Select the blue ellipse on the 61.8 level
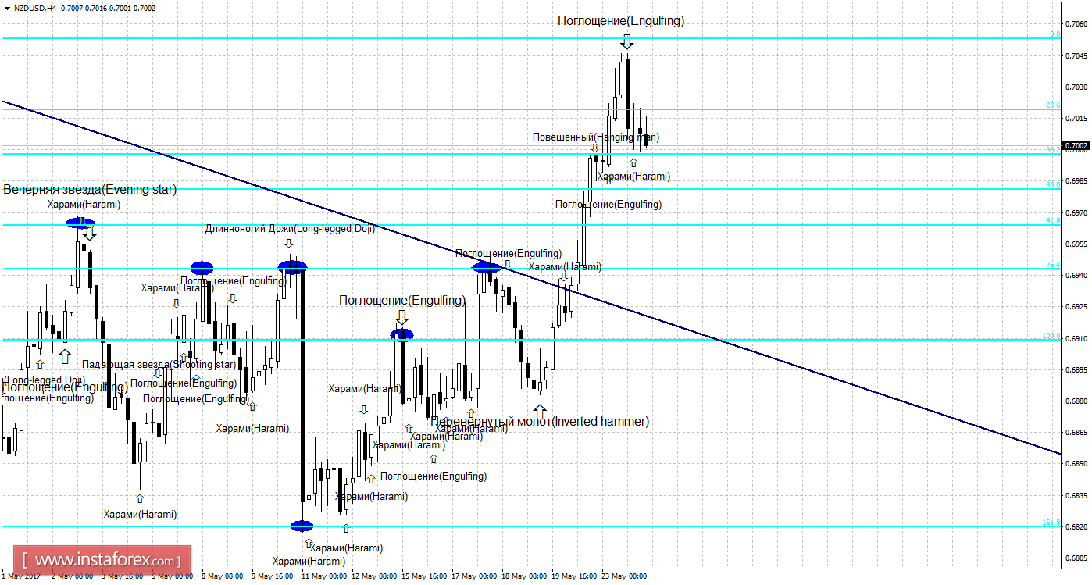 80,223
